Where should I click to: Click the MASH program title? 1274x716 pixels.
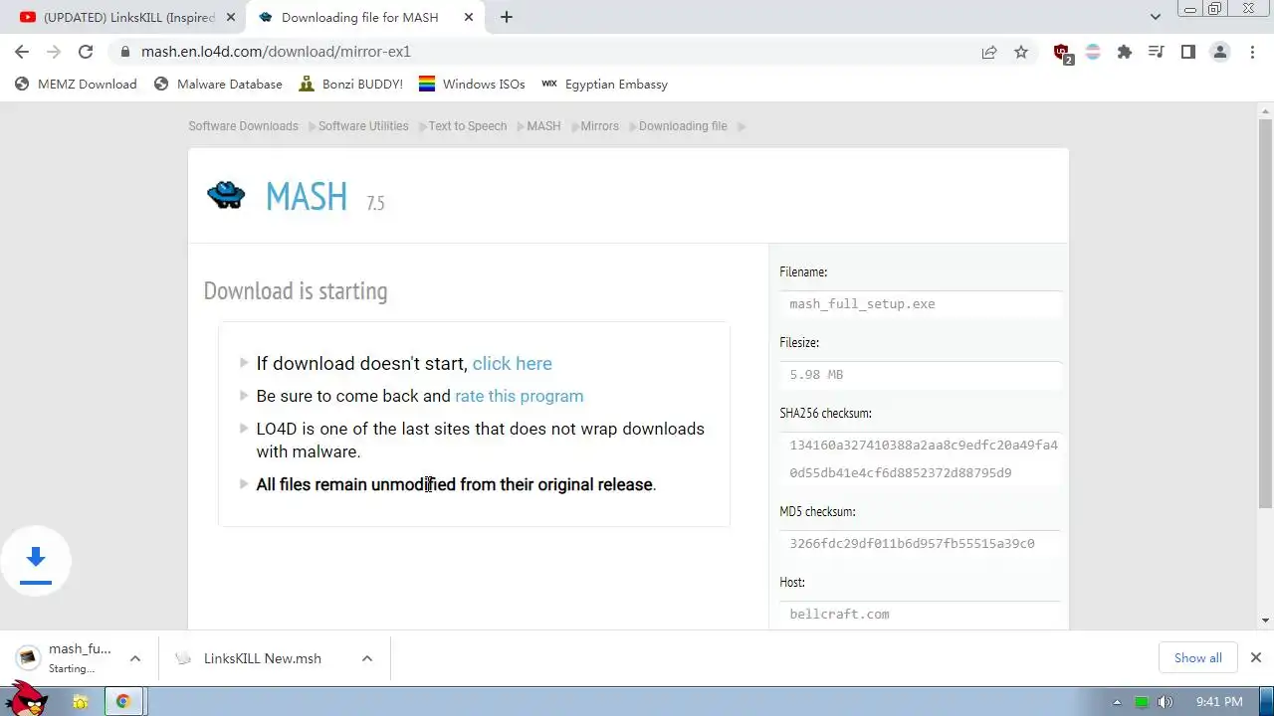tap(307, 196)
